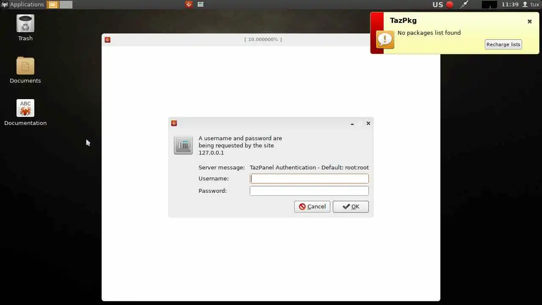Click the 'TazPanel Authentication - Default: root:root' message
The width and height of the screenshot is (542, 305).
coord(309,167)
